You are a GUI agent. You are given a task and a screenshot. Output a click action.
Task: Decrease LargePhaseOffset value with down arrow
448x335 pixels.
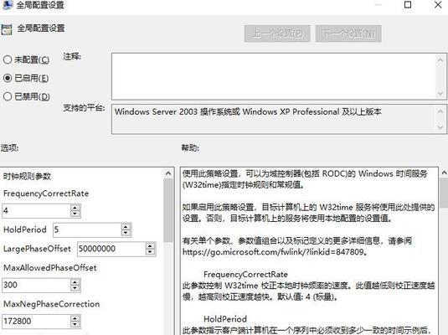(x=150, y=252)
